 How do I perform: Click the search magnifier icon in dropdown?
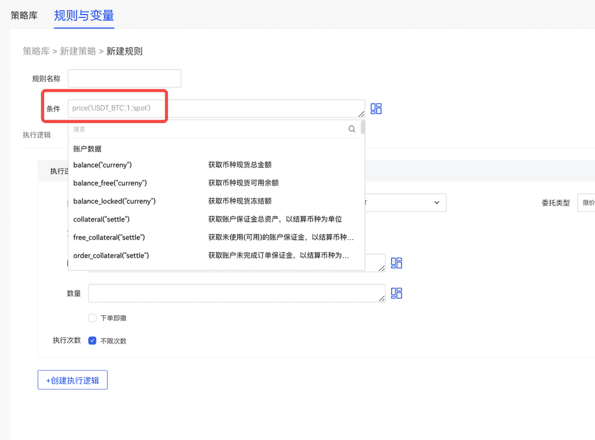click(x=352, y=129)
